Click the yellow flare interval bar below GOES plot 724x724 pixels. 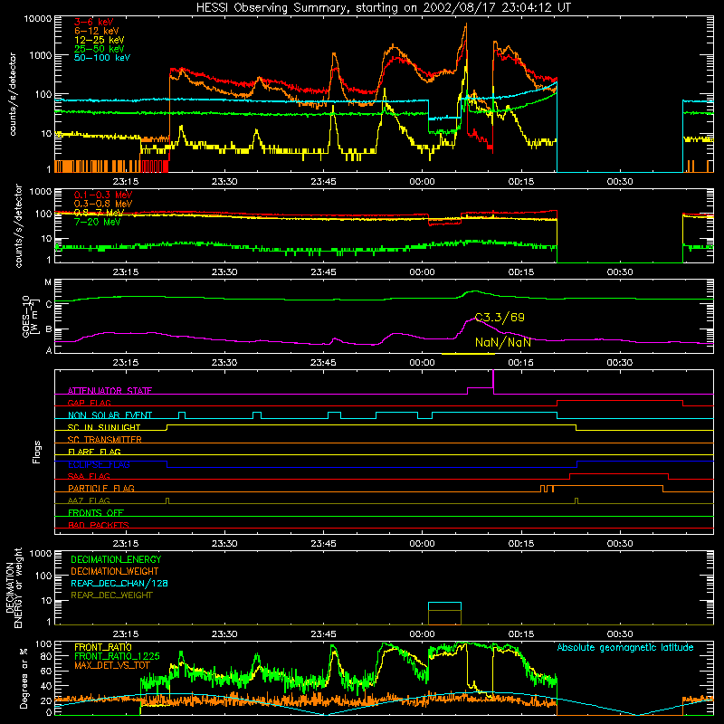click(x=468, y=354)
